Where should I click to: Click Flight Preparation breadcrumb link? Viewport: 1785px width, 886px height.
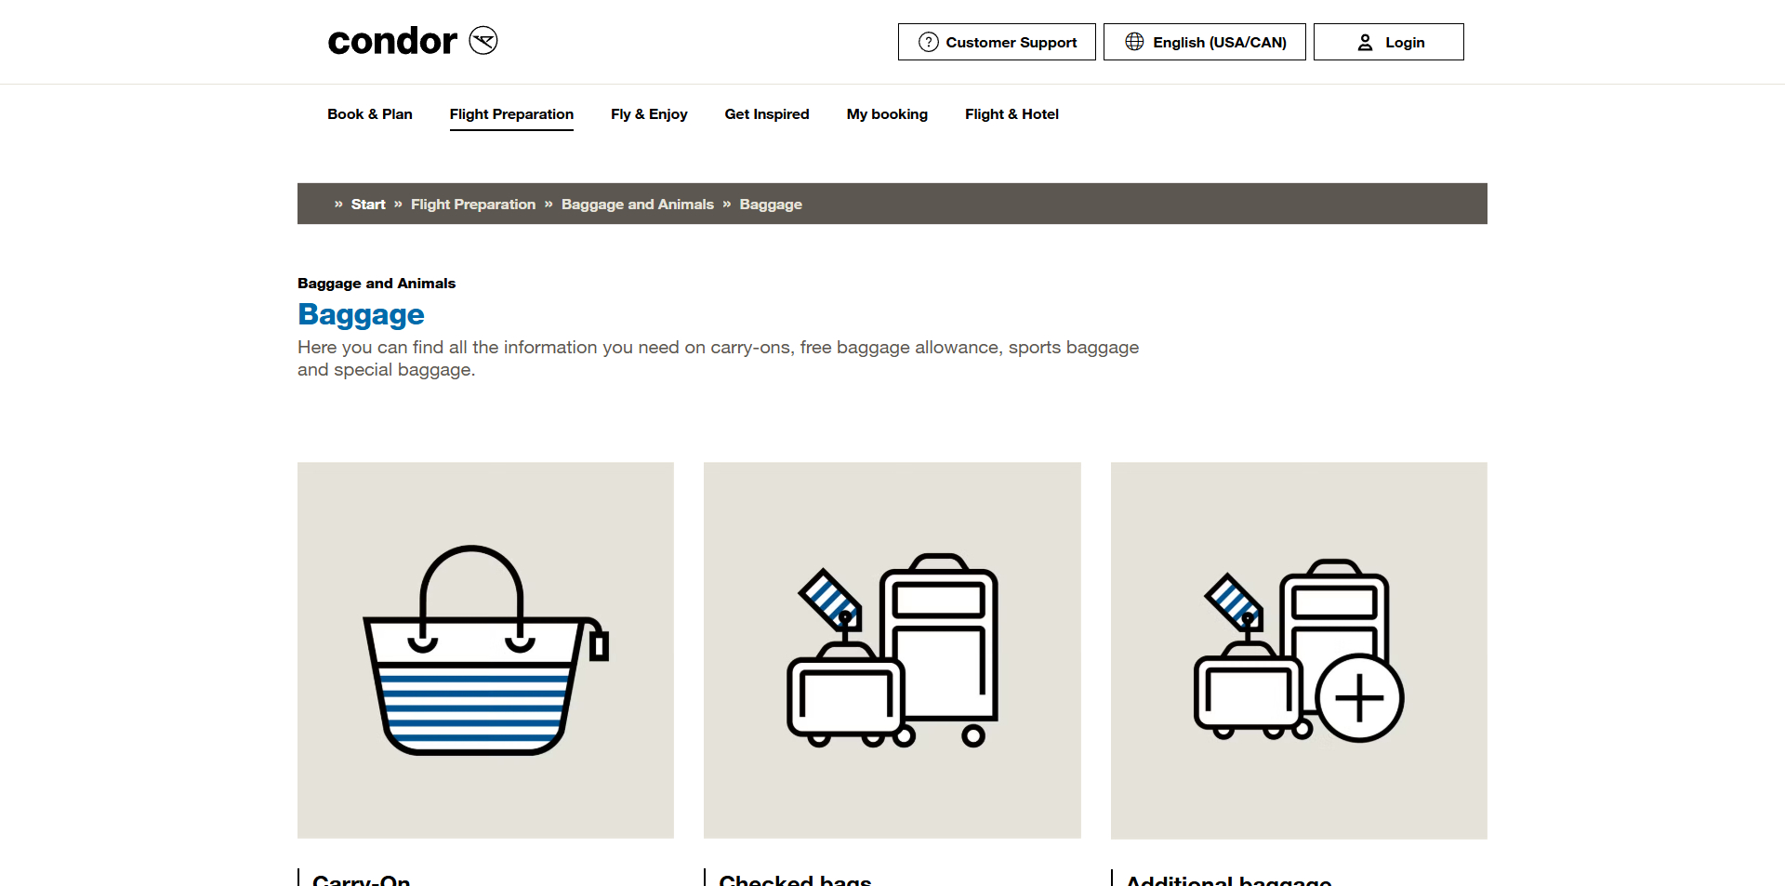[x=473, y=205]
